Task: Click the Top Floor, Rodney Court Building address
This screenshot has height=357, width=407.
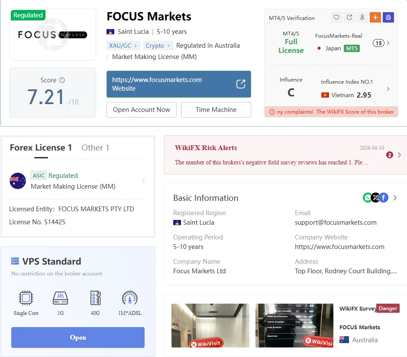Action: 346,271
